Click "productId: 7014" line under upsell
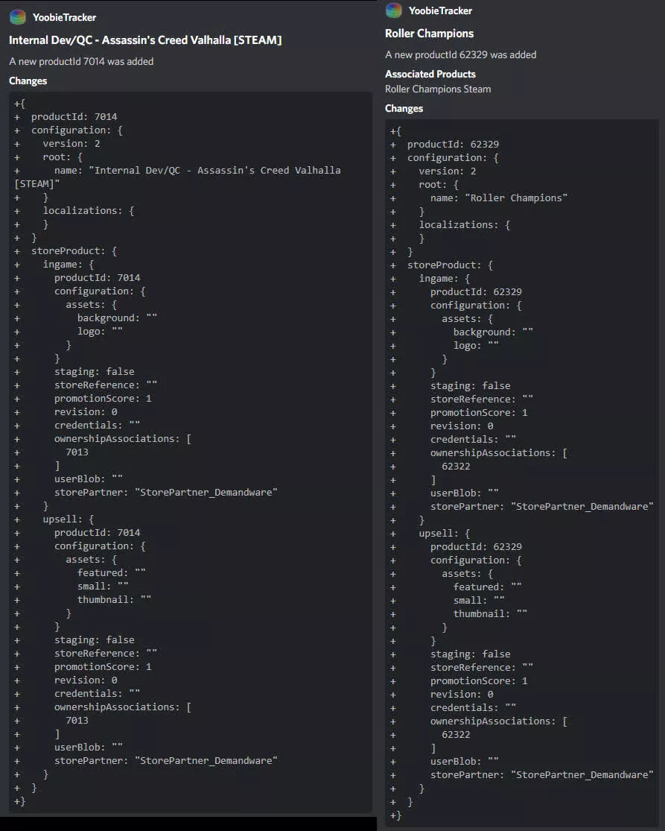 (97, 533)
